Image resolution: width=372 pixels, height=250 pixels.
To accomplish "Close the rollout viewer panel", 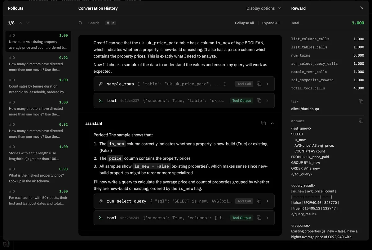I will (x=361, y=8).
